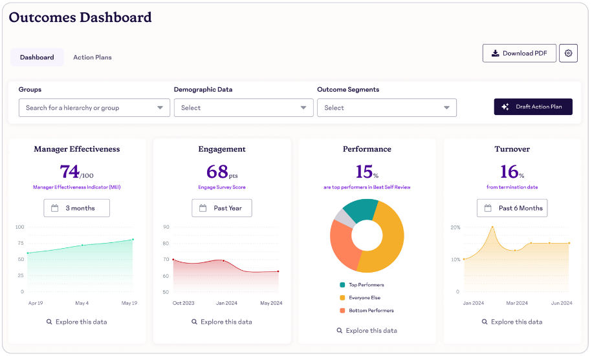Click the teal Top Performers legend swatch
This screenshot has height=356, width=592.
tap(342, 285)
